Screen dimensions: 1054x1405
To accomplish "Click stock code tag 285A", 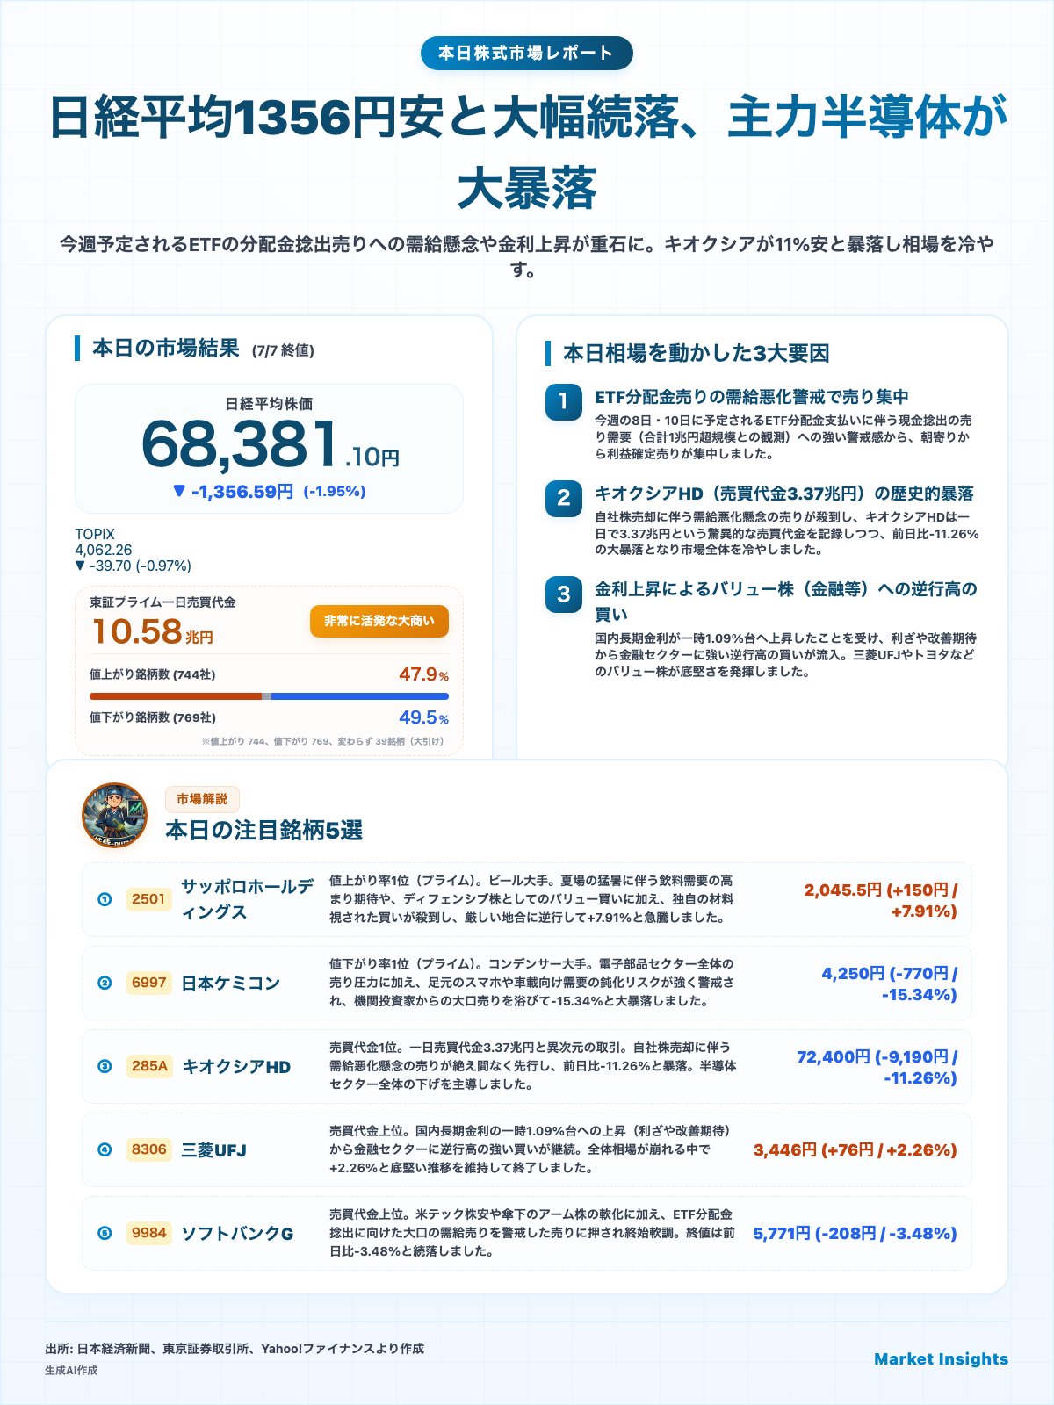I will click(149, 1066).
